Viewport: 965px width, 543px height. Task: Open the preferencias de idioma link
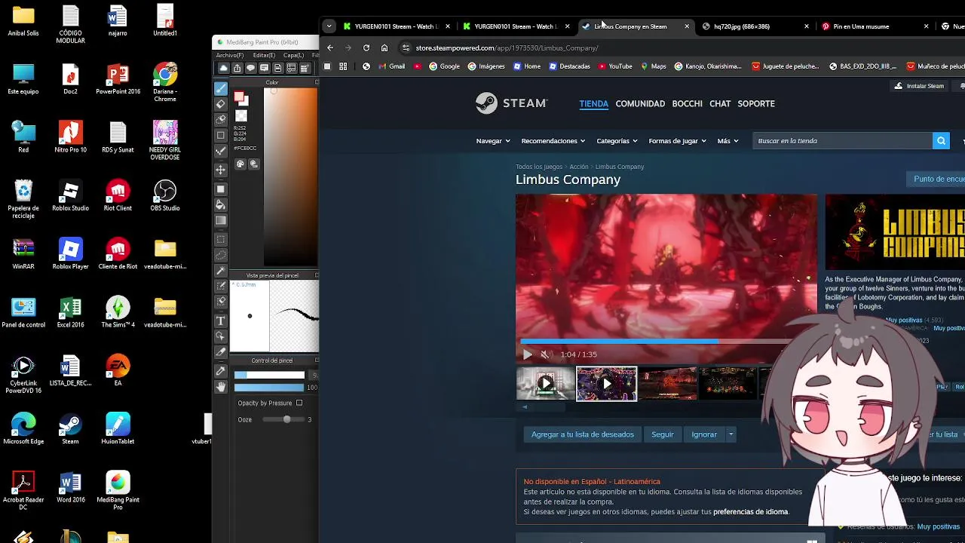coord(751,512)
